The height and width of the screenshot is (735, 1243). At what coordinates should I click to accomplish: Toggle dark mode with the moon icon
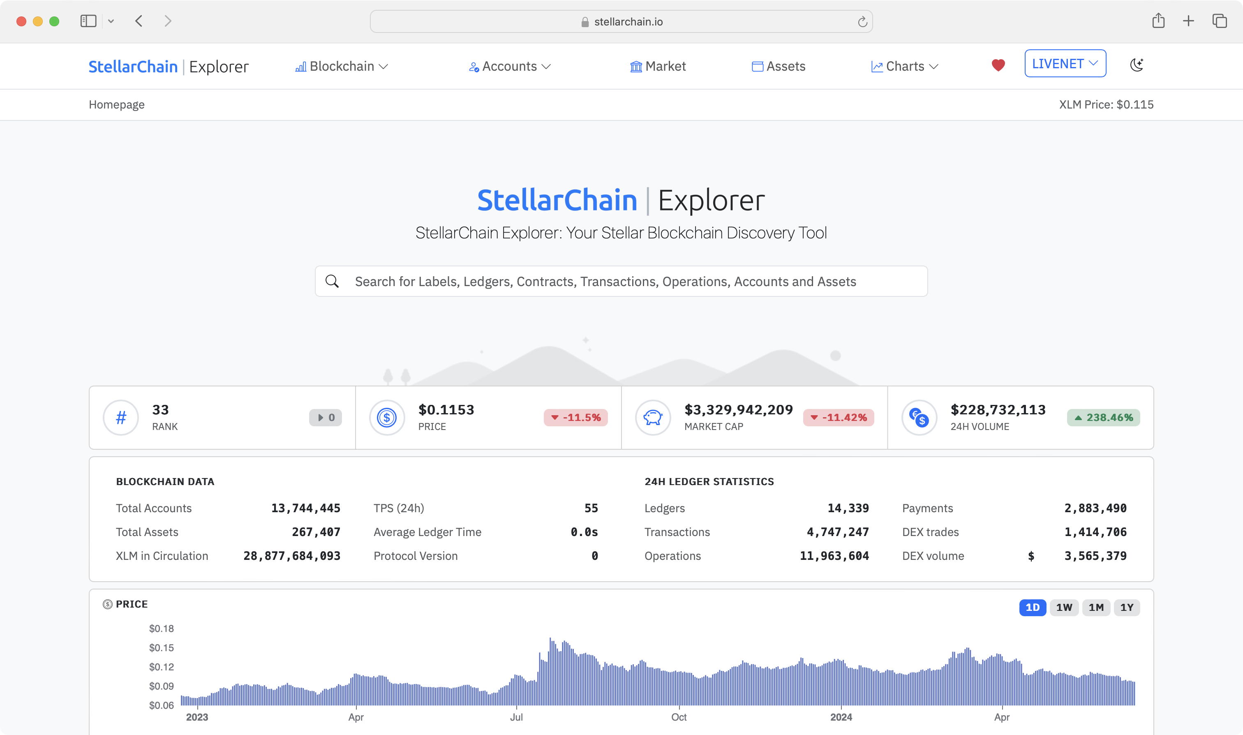coord(1137,65)
